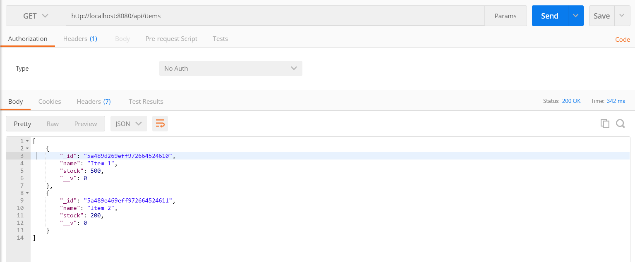Viewport: 635px width, 262px height.
Task: Click the request URL input field
Action: [275, 16]
